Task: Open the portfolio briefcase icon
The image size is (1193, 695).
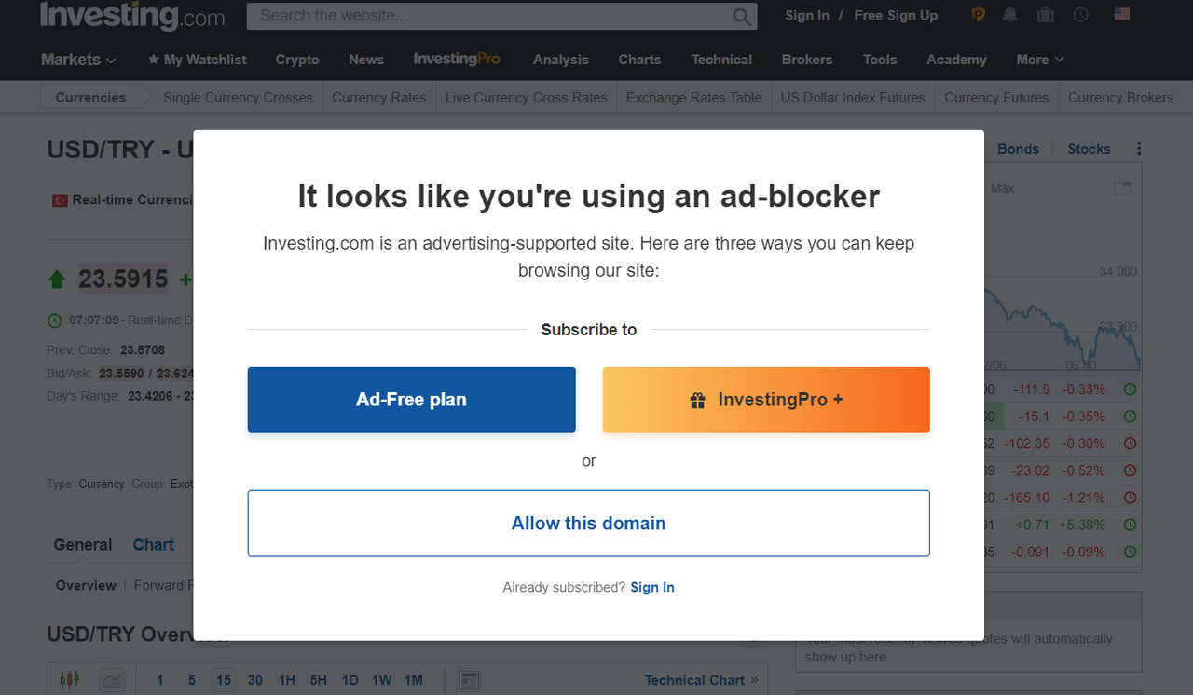Action: [1046, 15]
